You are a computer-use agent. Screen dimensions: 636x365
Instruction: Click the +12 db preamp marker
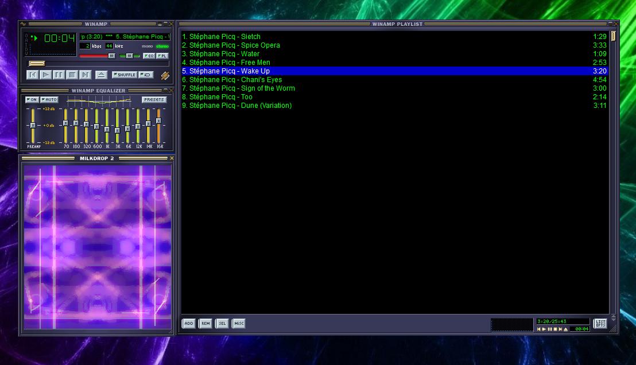click(x=49, y=108)
